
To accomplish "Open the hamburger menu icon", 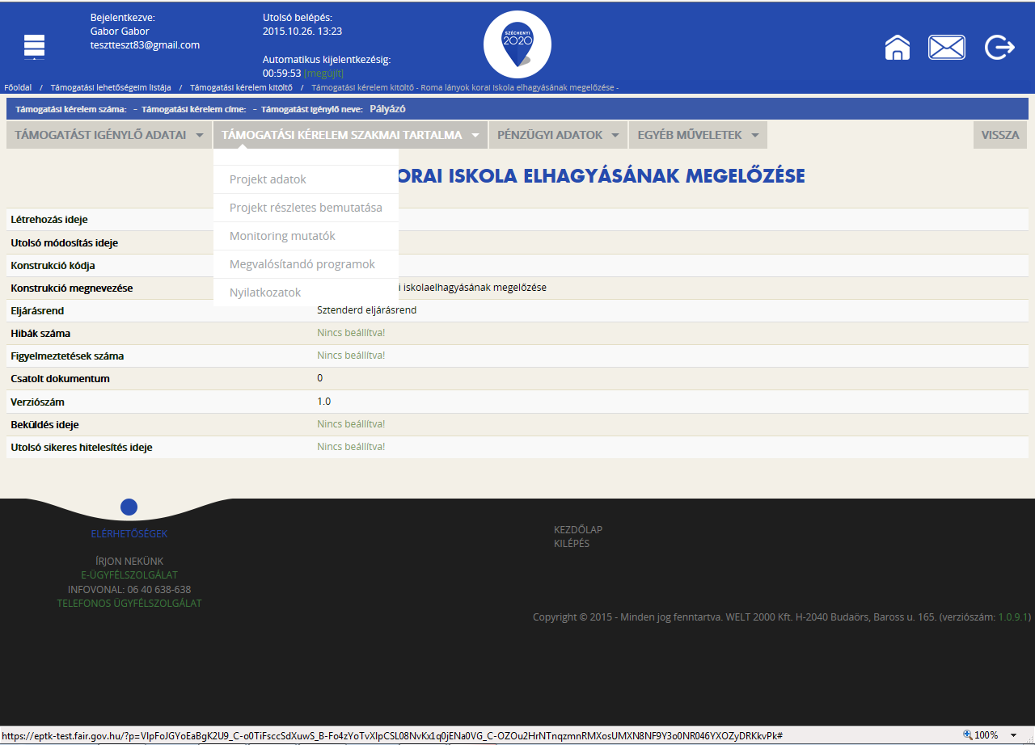I will (x=35, y=48).
